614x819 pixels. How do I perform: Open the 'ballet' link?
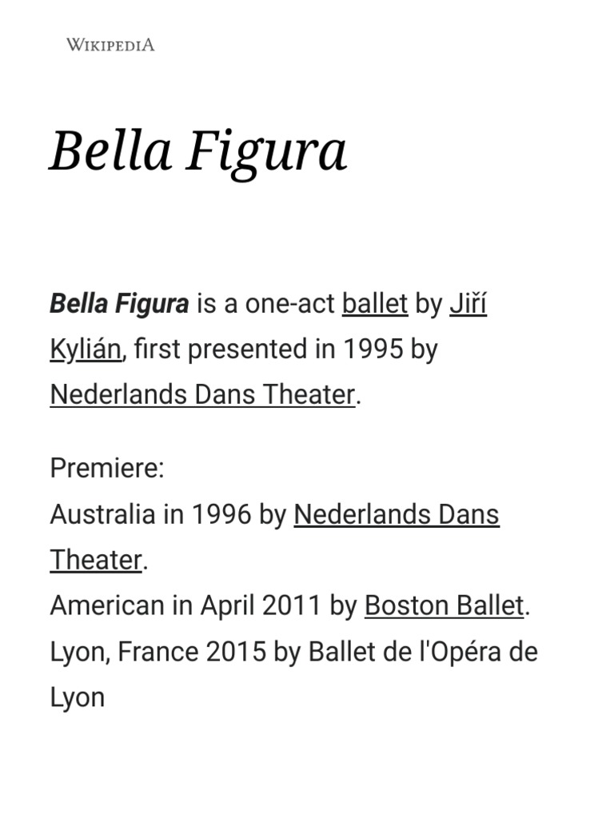point(375,304)
